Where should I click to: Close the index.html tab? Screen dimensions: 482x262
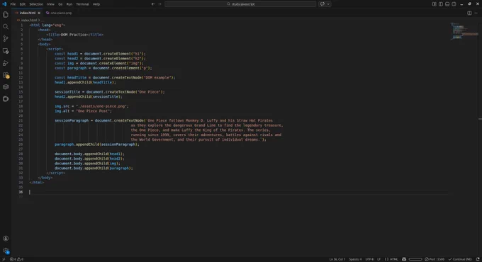[x=39, y=13]
